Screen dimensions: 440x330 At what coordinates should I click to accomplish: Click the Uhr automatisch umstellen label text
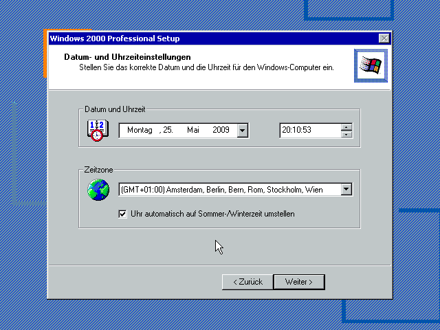[x=212, y=214]
